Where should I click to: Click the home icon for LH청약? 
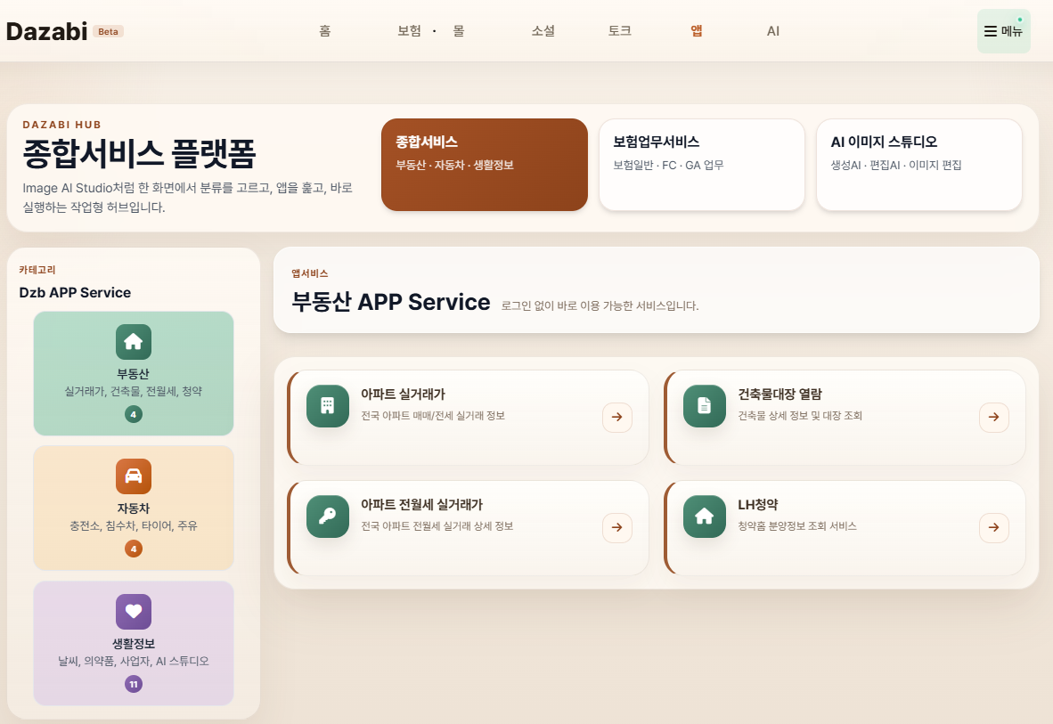click(704, 517)
